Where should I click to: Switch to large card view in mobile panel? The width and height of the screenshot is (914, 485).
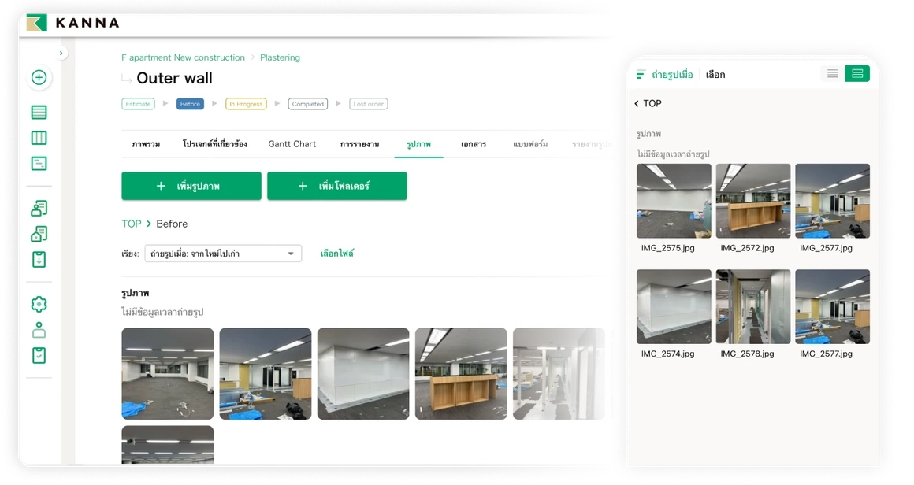click(857, 73)
